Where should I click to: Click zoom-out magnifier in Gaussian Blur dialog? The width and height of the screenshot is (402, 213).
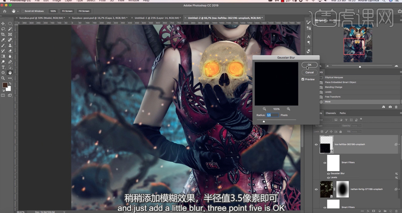(x=264, y=109)
